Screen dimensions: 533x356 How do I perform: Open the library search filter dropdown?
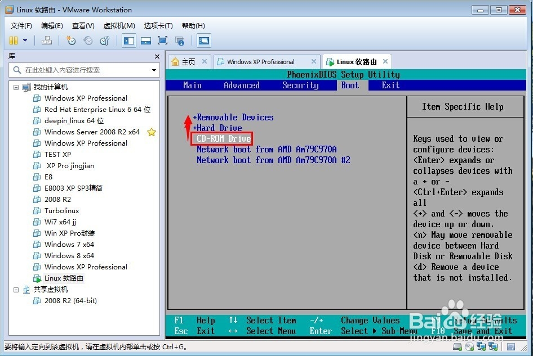click(154, 70)
